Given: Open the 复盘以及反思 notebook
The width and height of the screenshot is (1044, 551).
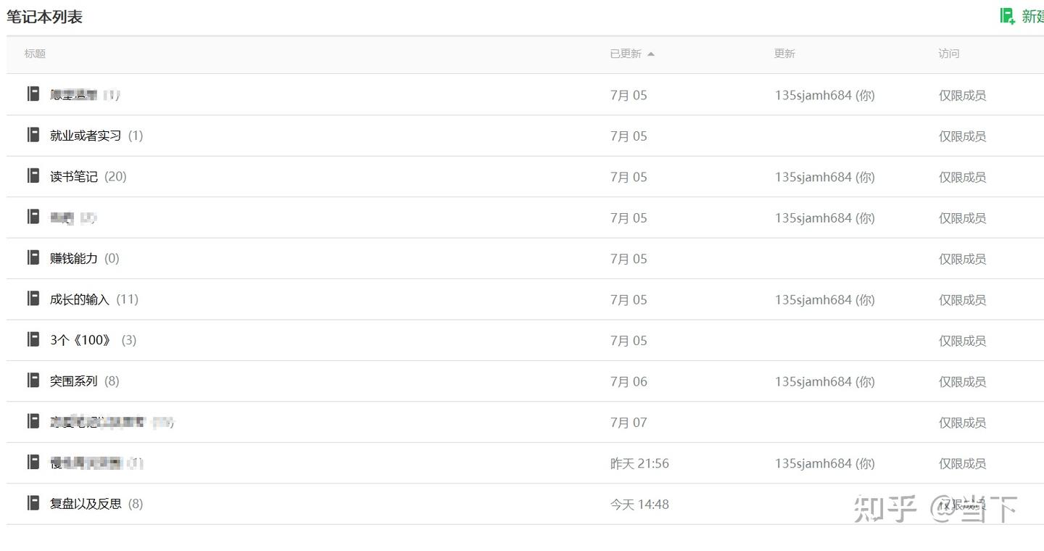Looking at the screenshot, I should pos(86,504).
